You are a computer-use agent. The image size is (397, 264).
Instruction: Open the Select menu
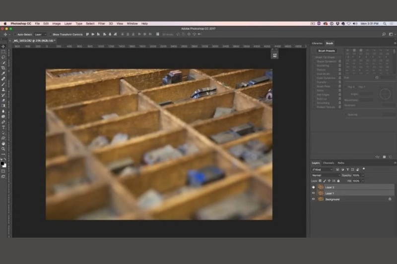[90, 23]
